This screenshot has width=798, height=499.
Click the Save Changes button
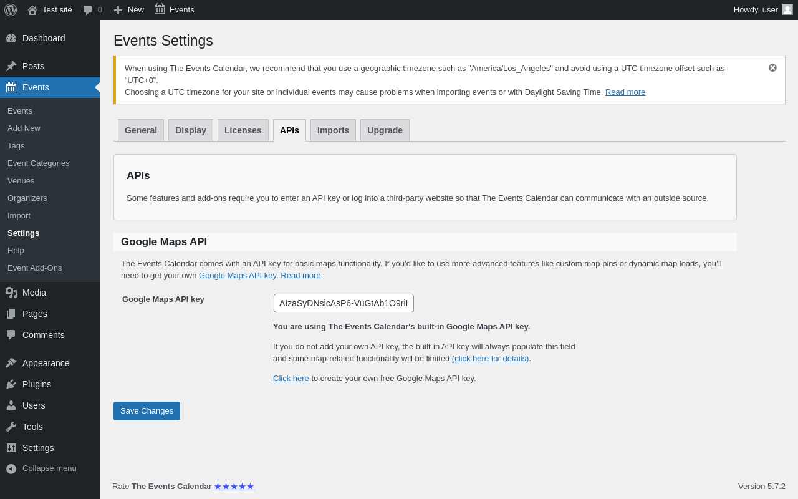pyautogui.click(x=147, y=411)
